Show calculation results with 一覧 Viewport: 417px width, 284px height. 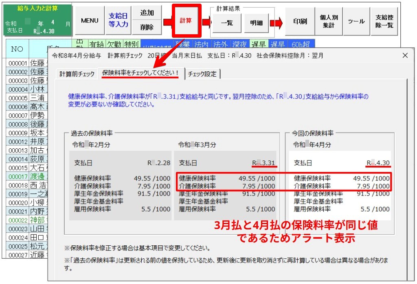[226, 23]
